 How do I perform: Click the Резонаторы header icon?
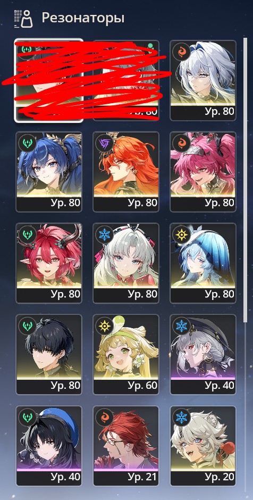tap(24, 19)
